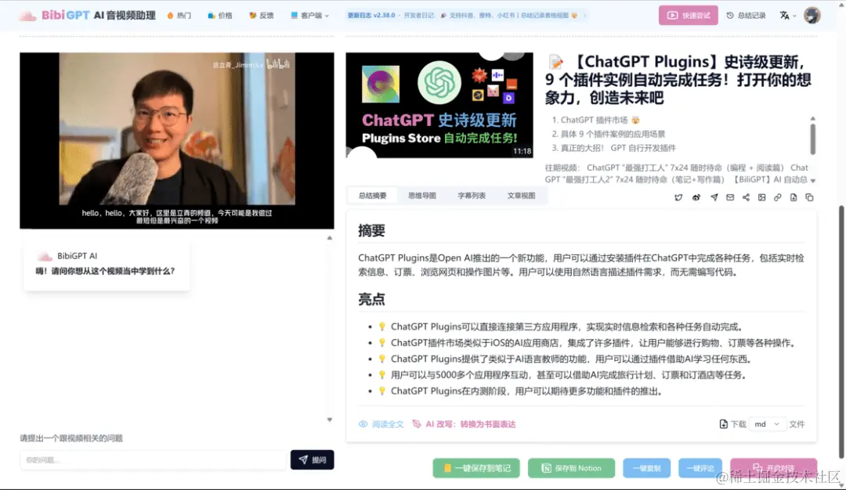
Task: Share summary to Twitter
Action: [678, 197]
